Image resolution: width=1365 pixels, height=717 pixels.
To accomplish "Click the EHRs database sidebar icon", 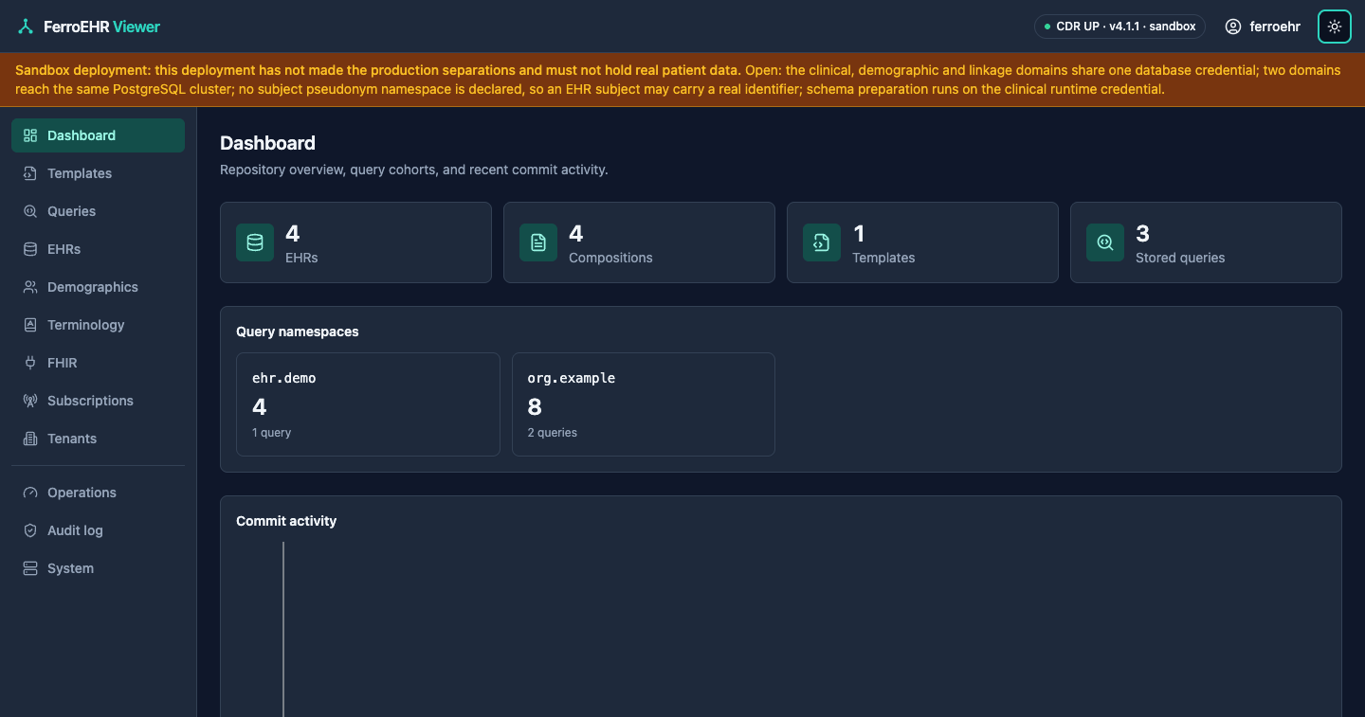I will click(30, 249).
